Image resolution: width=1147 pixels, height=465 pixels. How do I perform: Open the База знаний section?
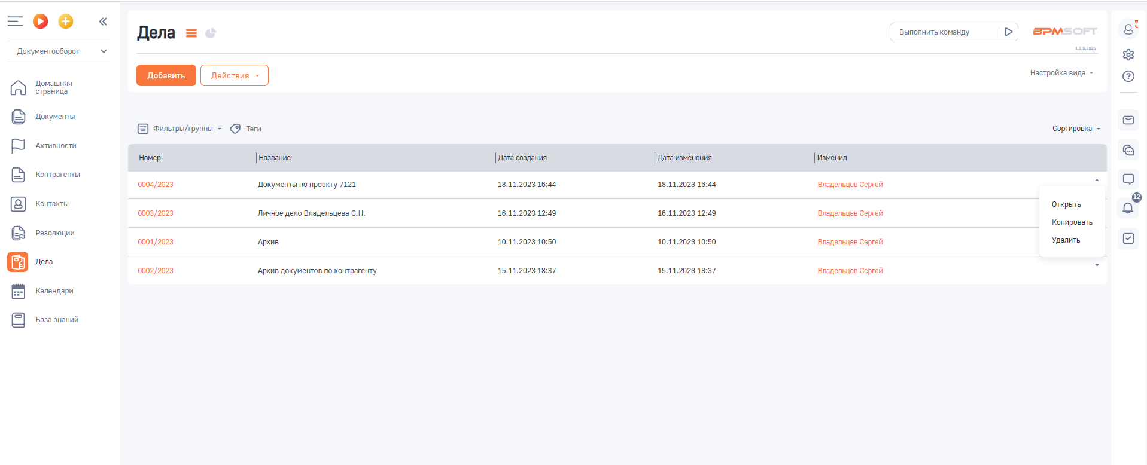(57, 320)
